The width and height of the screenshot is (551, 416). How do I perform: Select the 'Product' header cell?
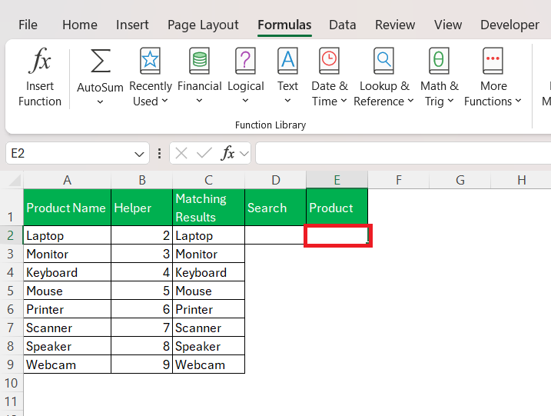tap(337, 208)
